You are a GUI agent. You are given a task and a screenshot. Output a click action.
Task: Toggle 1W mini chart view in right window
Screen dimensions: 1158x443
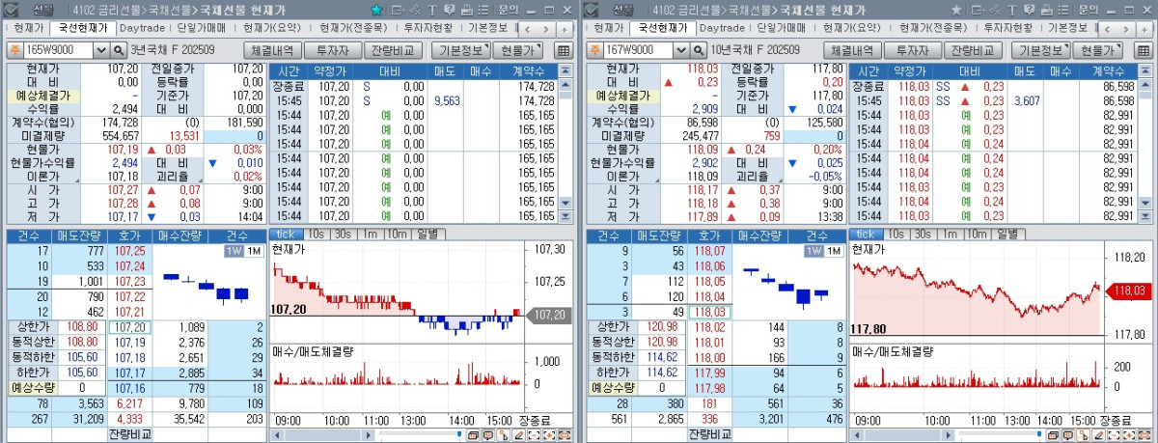(814, 251)
